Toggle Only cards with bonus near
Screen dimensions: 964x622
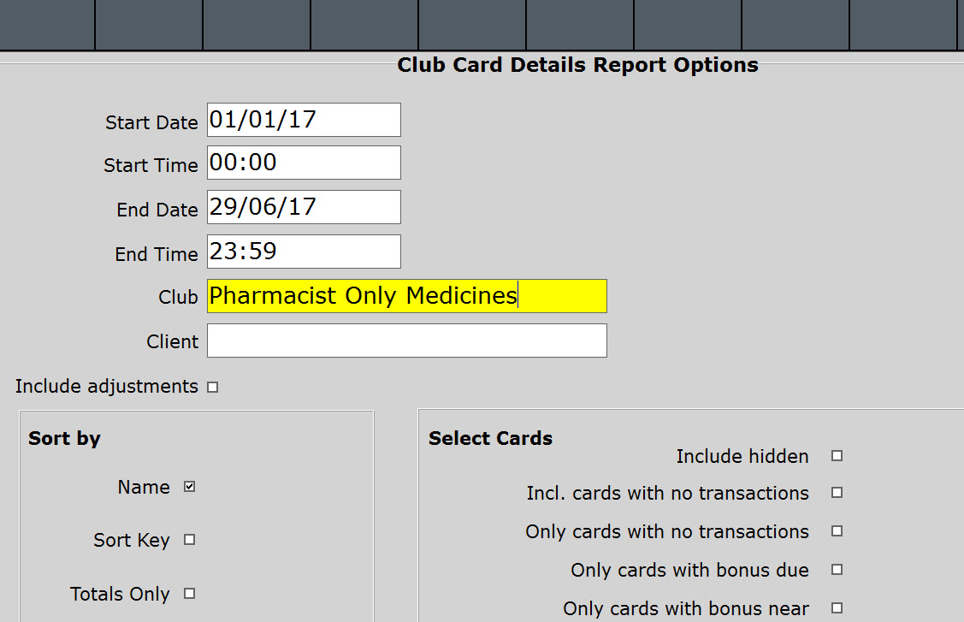(837, 608)
